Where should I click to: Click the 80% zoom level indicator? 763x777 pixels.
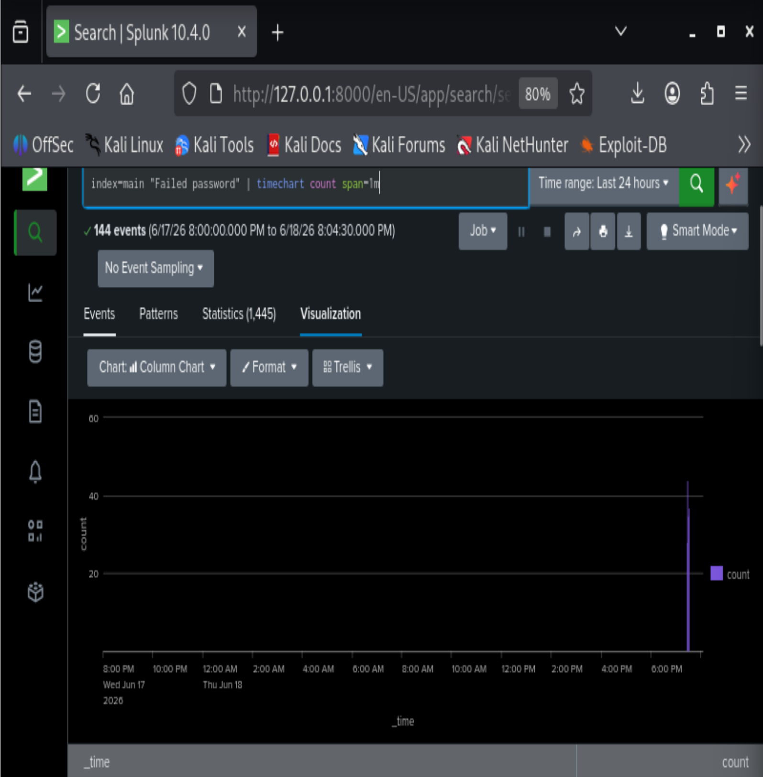pyautogui.click(x=538, y=94)
